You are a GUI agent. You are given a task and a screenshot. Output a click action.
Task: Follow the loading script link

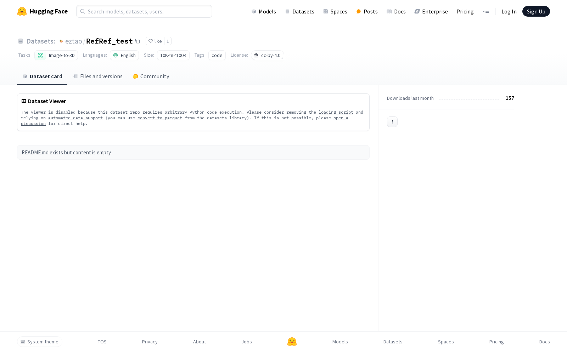(x=336, y=112)
